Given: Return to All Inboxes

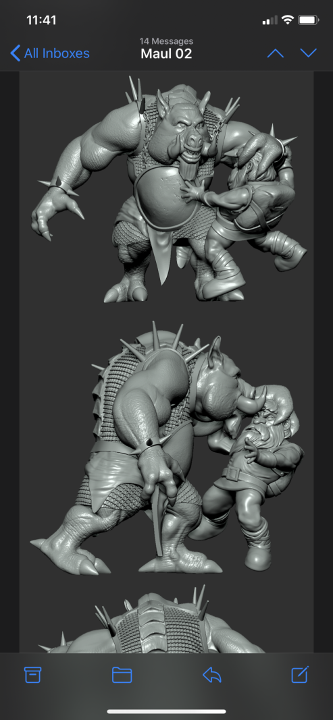Looking at the screenshot, I should click(50, 53).
